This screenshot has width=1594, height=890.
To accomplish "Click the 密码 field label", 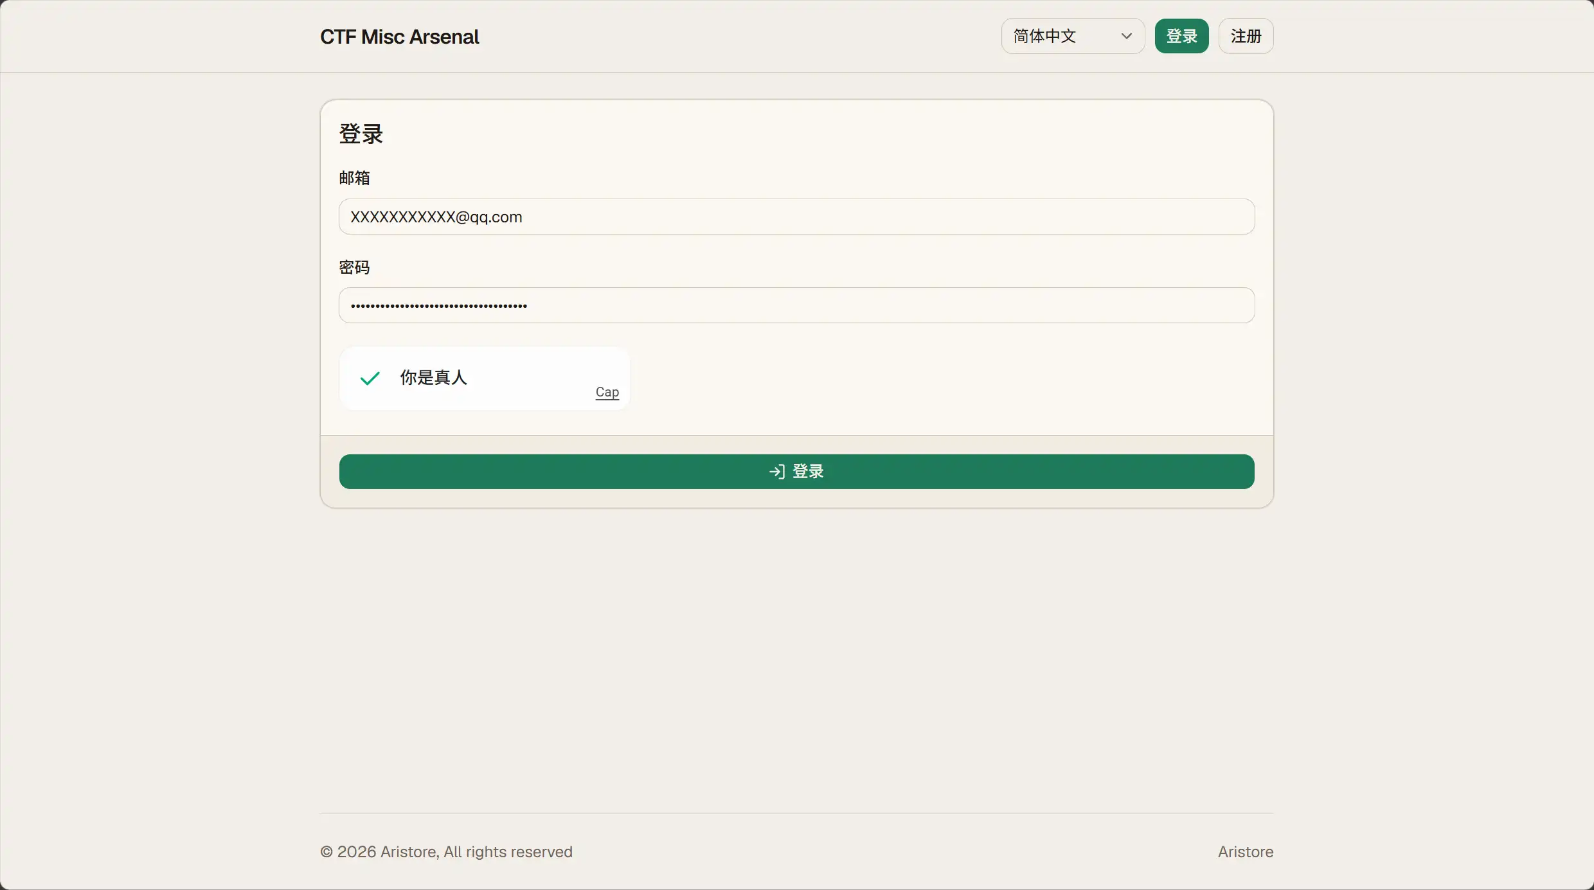I will pos(354,267).
